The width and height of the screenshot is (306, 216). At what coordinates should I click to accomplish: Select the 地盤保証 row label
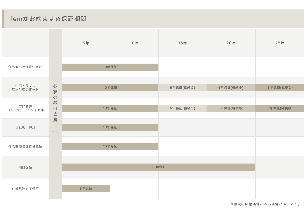[25, 168]
